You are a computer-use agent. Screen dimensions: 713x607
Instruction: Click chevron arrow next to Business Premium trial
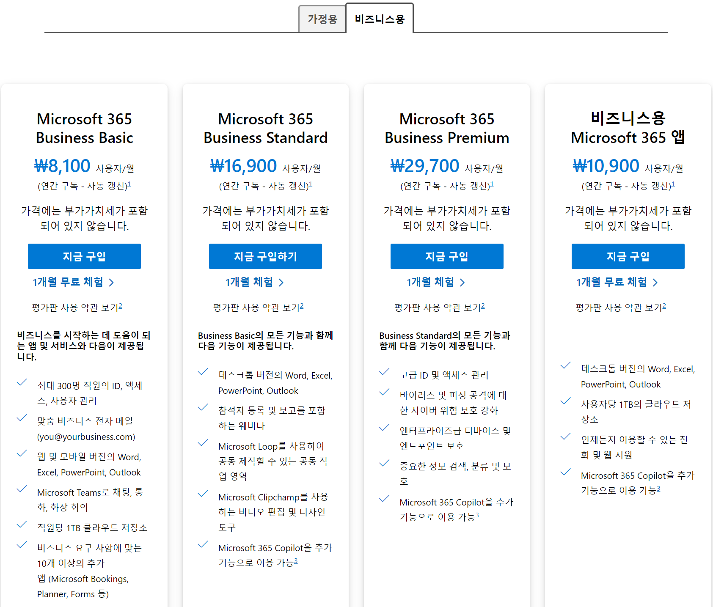pos(462,283)
